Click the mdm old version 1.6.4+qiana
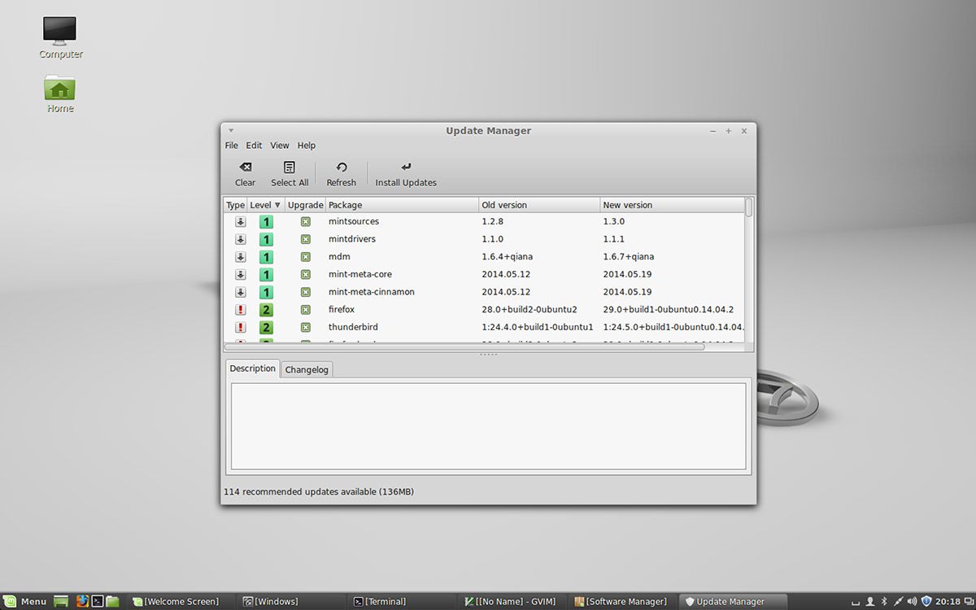The height and width of the screenshot is (610, 976). coord(508,257)
